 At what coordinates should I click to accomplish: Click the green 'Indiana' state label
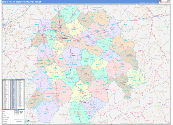[x=10, y=7]
